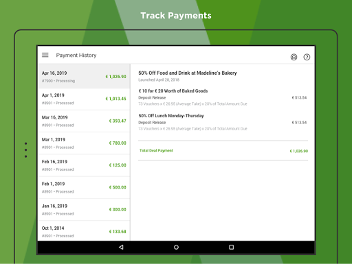Screen dimensions: 352x264
Task: Open the Mar 1, 2019 payment of €780.00
Action: (84, 143)
